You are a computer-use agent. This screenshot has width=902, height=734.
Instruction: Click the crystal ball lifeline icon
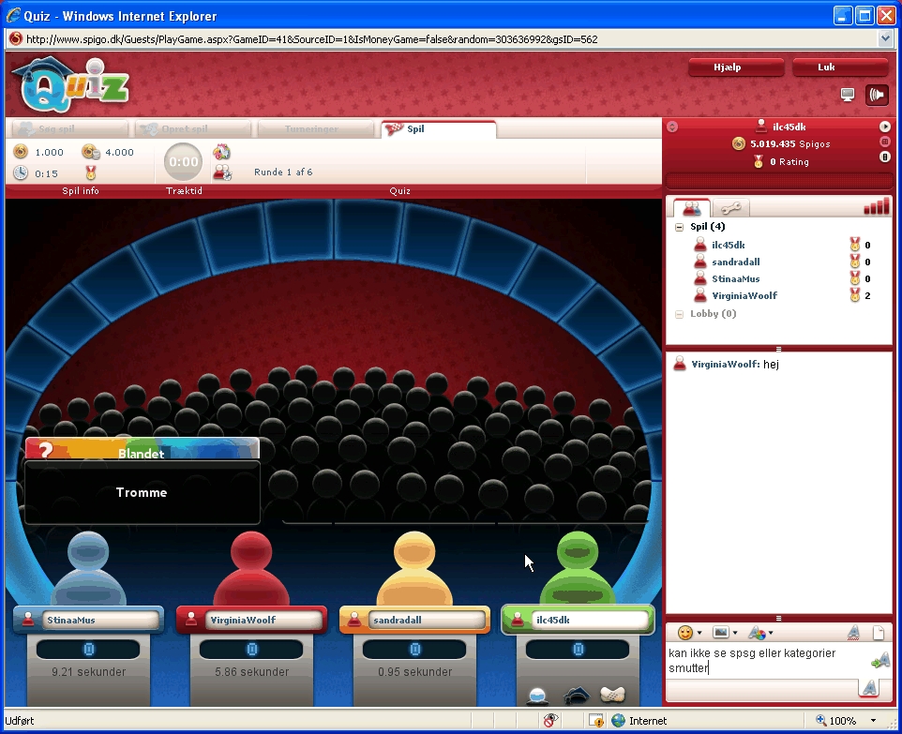pyautogui.click(x=537, y=696)
